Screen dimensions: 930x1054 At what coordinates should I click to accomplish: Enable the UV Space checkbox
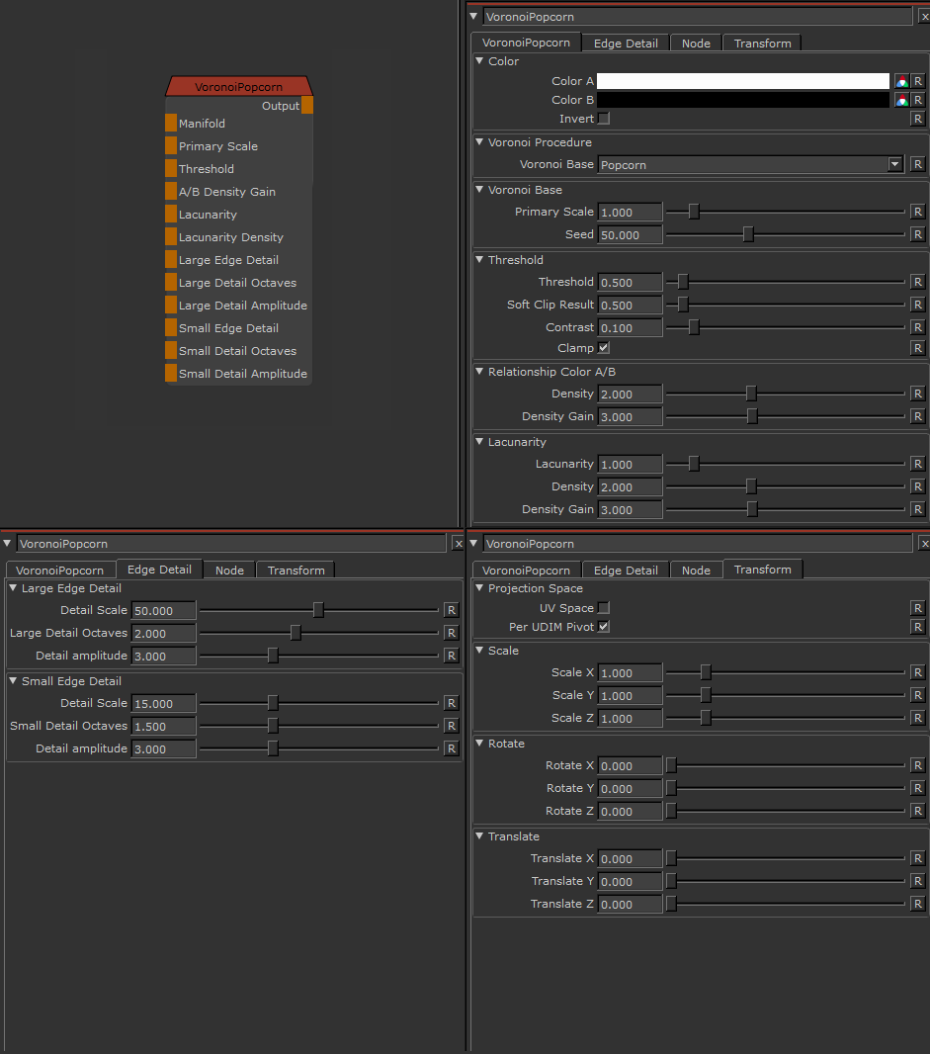(x=604, y=608)
